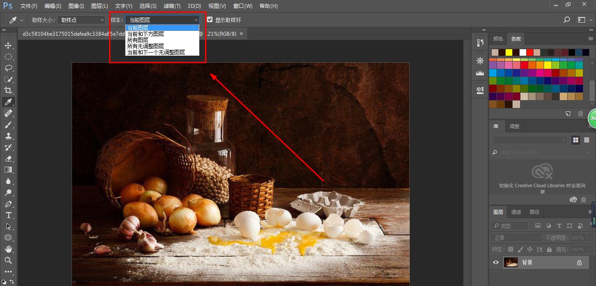
Task: Choose 所有图层 option
Action: click(x=162, y=40)
